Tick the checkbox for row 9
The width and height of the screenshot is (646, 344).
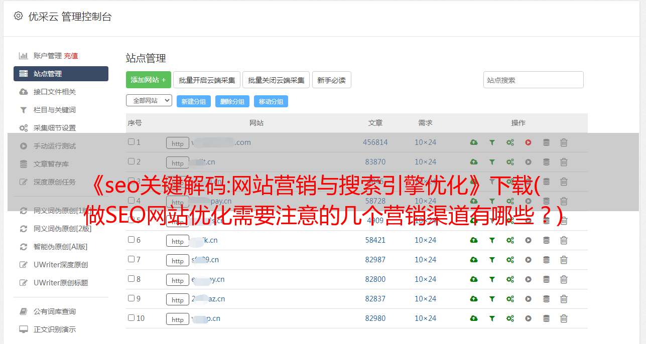131,298
